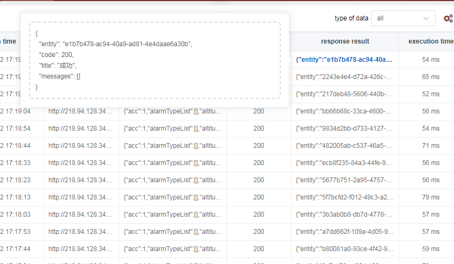
Task: Select request parameters in the 17:18:44 row
Action: click(173, 146)
